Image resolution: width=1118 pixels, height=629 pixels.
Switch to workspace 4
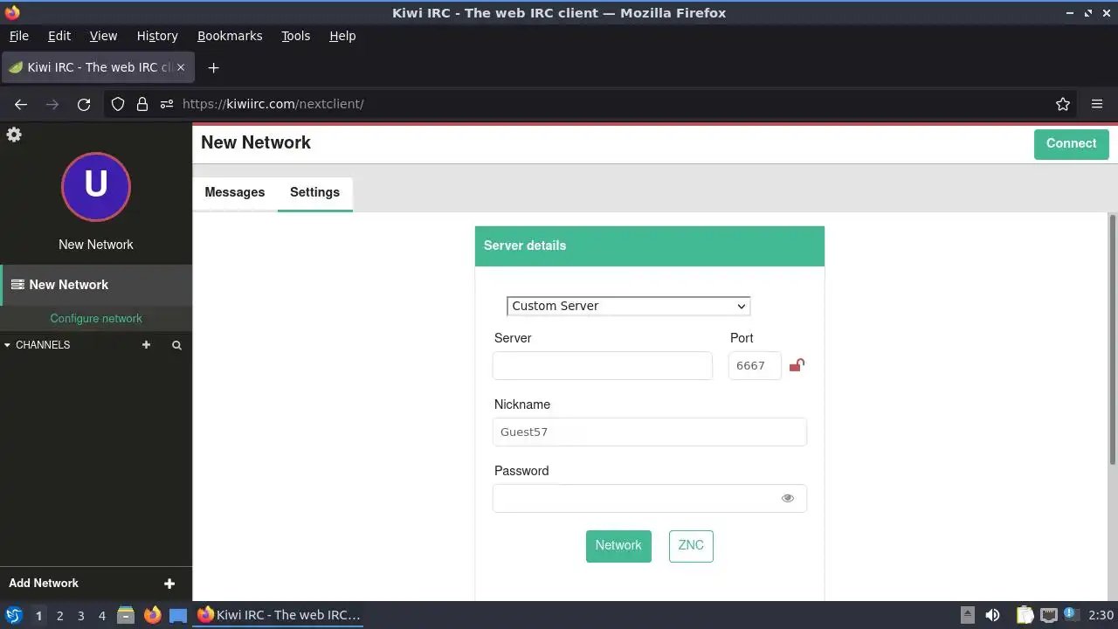pos(101,616)
